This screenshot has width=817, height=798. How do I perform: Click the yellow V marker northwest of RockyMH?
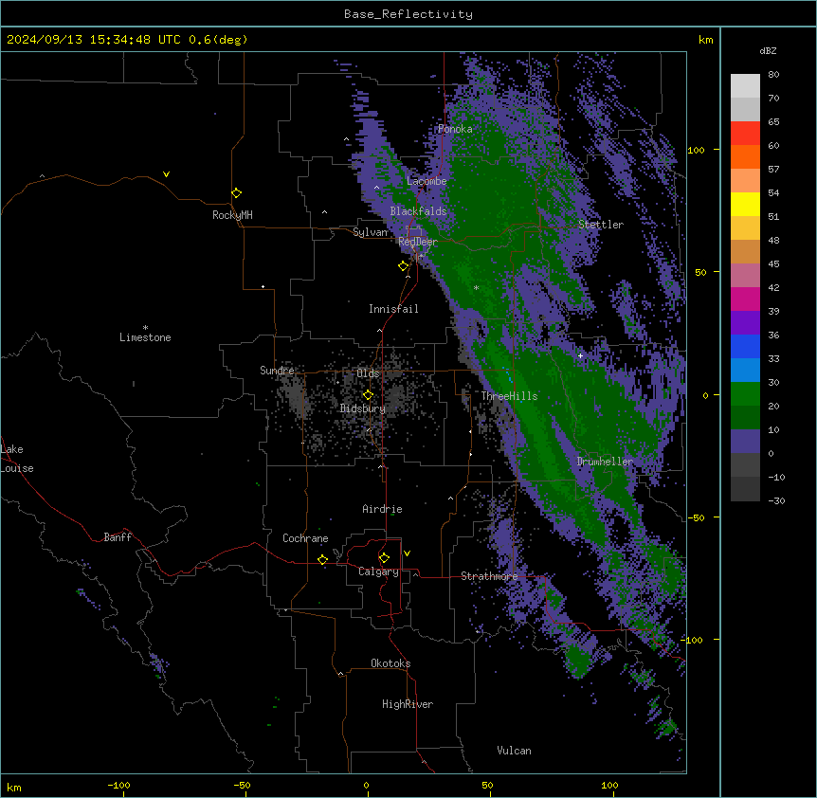166,174
